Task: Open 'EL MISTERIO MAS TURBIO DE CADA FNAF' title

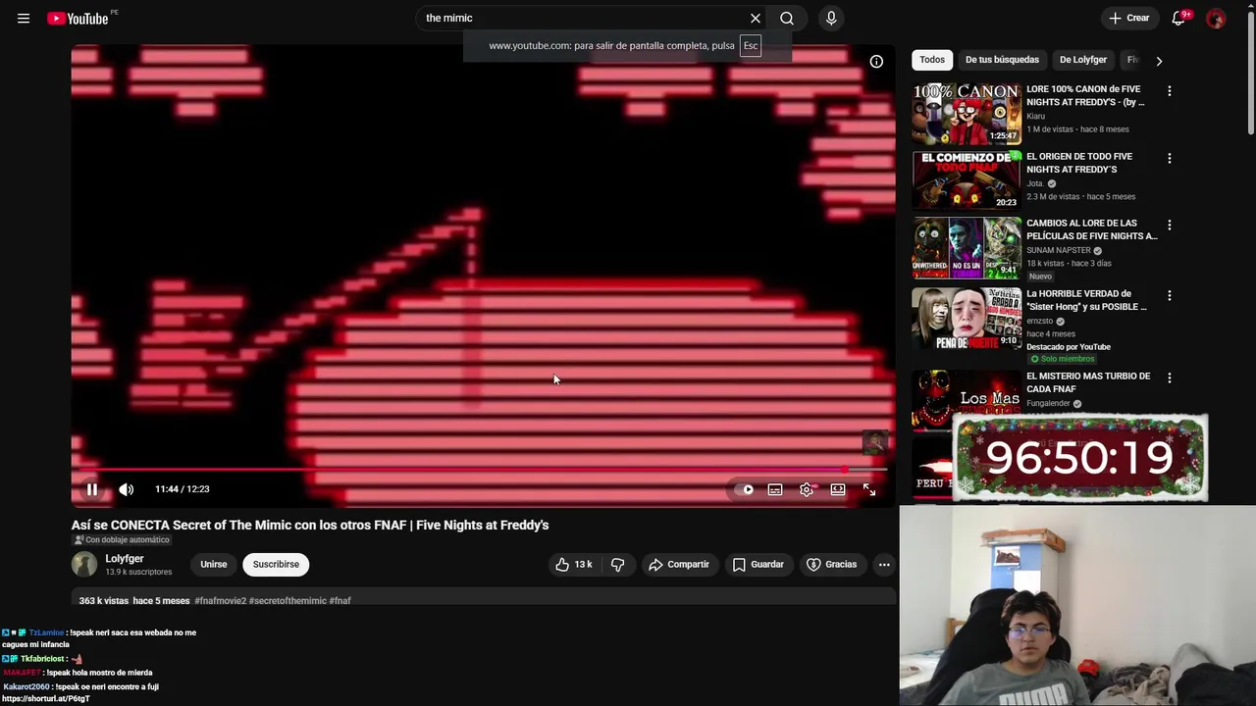Action: click(1088, 382)
